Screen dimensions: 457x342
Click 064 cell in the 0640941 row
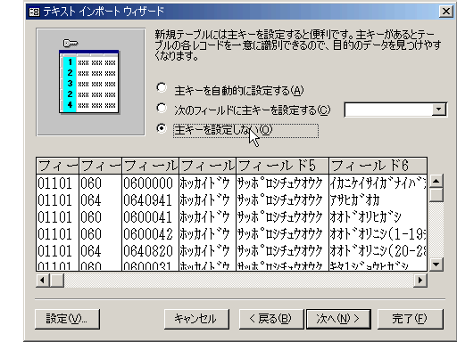tap(101, 200)
